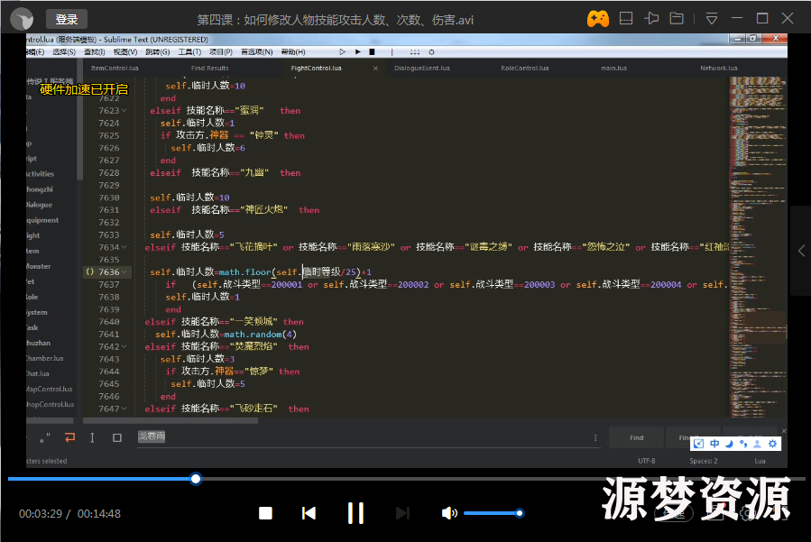Switch to the ItemControl.lua tab
The image size is (811, 542).
(115, 69)
